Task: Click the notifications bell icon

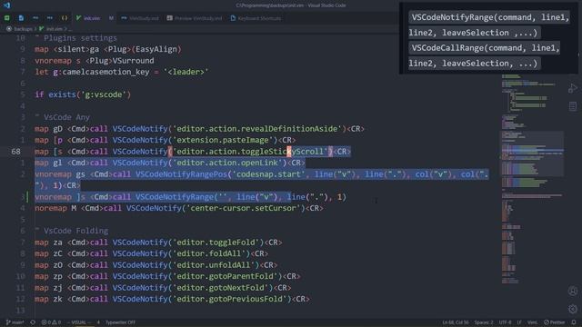Action: coord(574,322)
